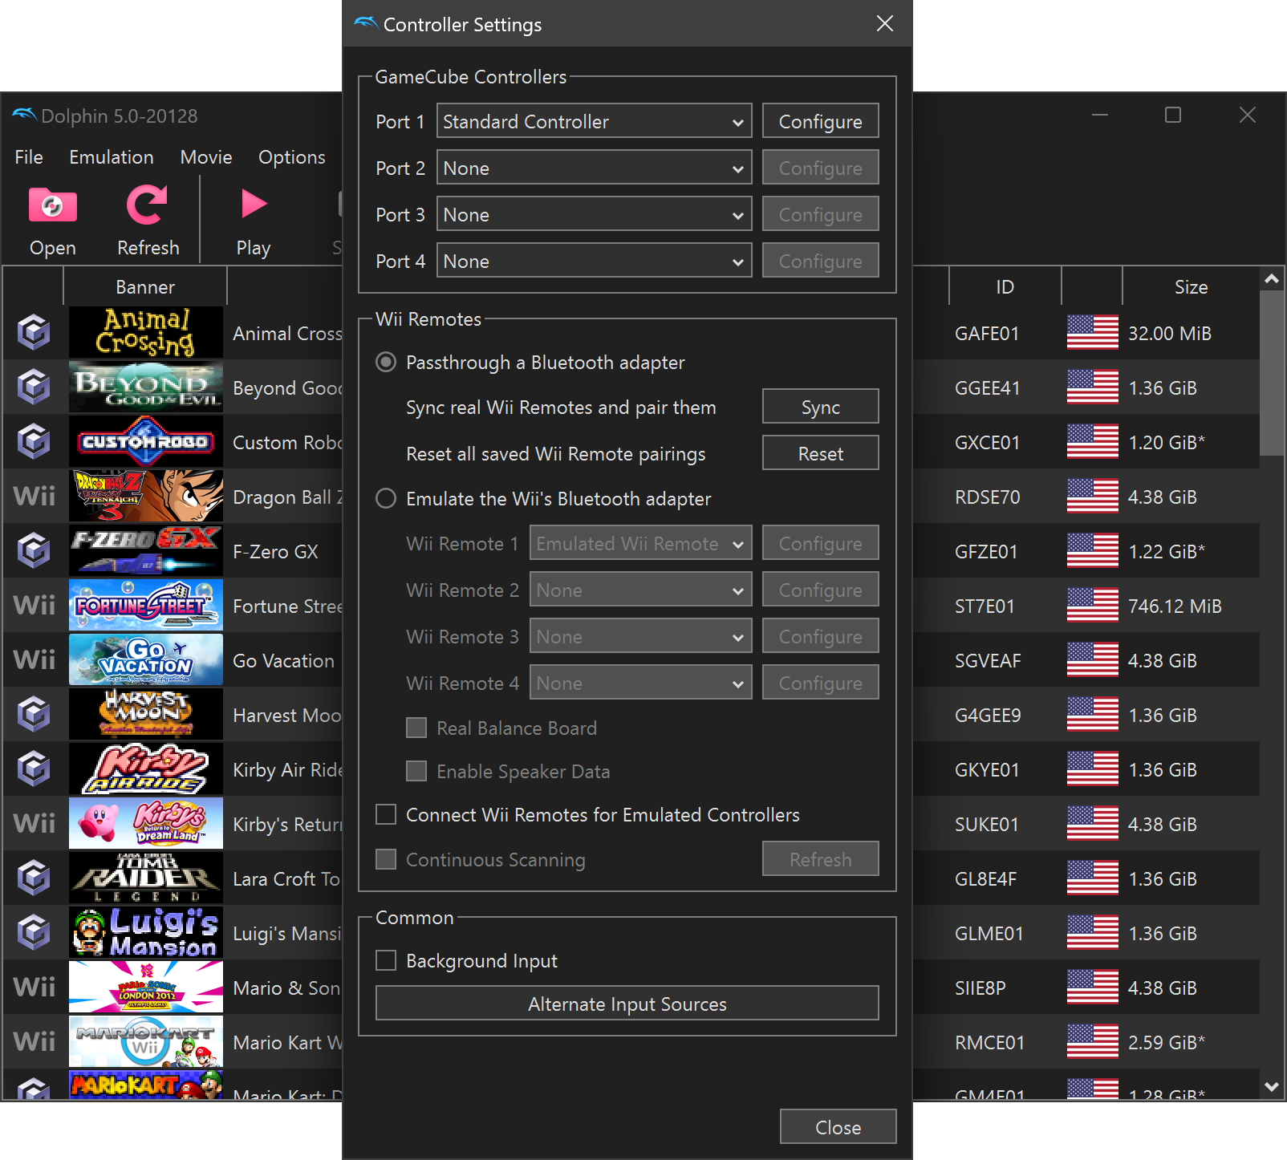Click the GameCube icon in Luigi's Mansion row

(34, 932)
